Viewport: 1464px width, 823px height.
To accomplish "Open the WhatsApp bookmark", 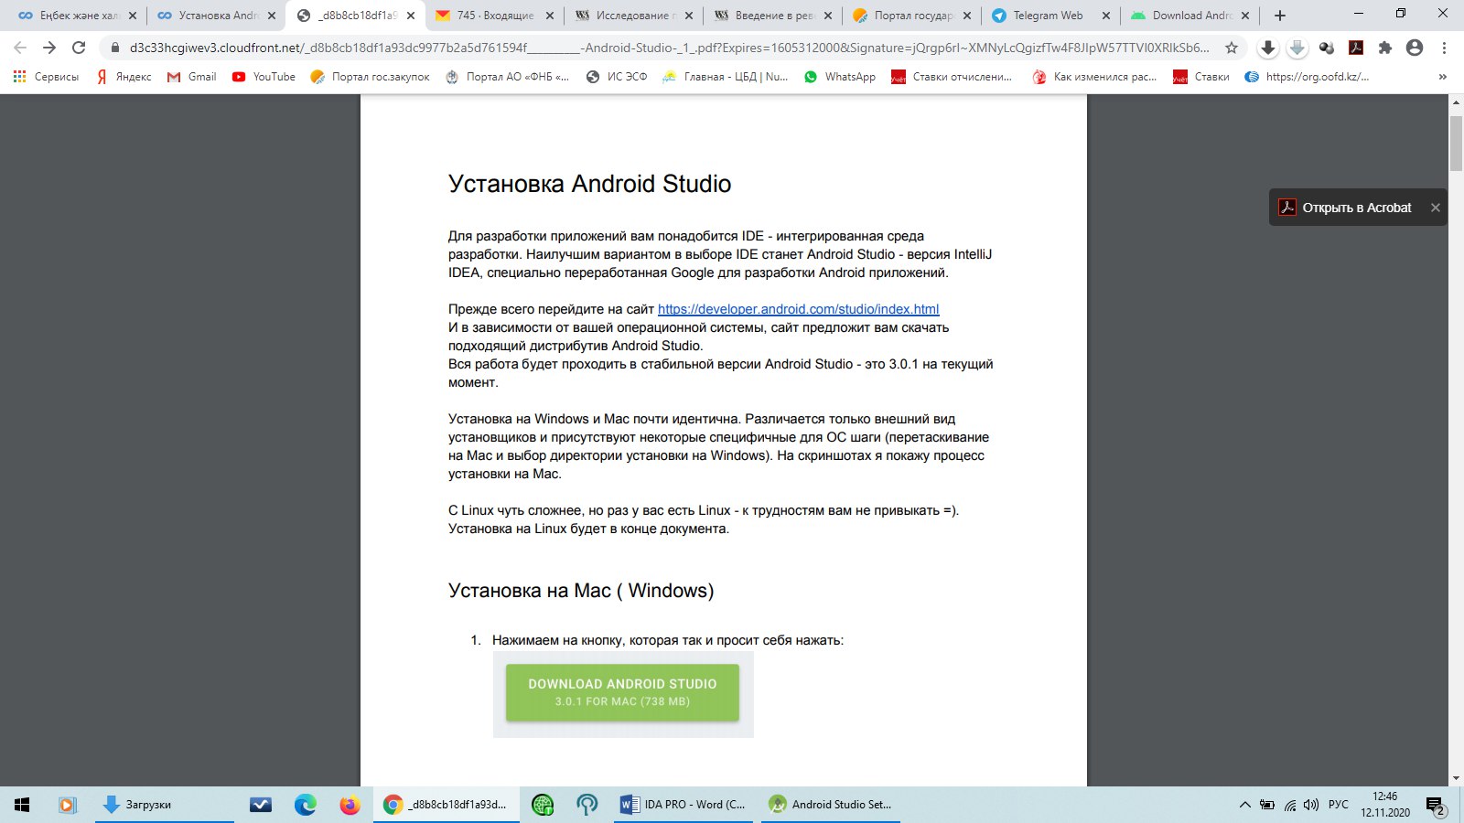I will tap(840, 77).
